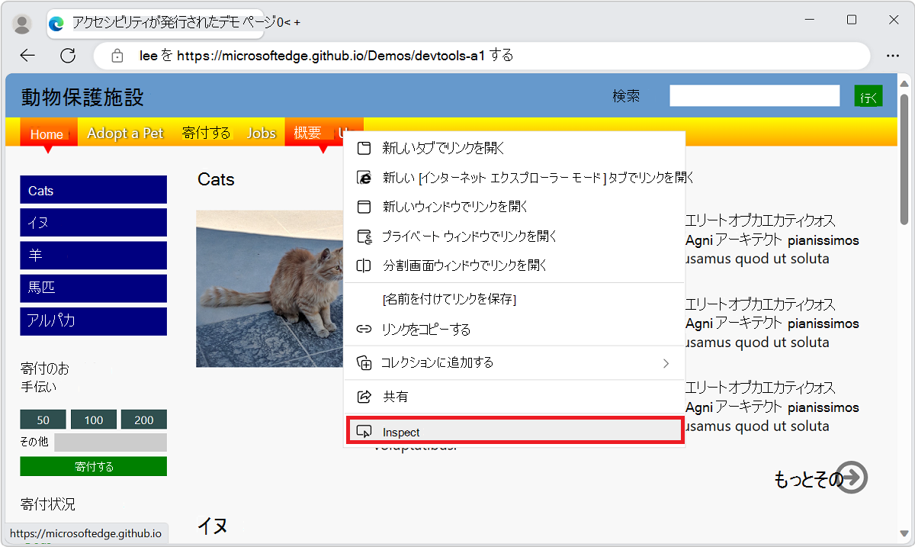Click the green 寄付する donate button
The height and width of the screenshot is (547, 915).
coord(93,466)
